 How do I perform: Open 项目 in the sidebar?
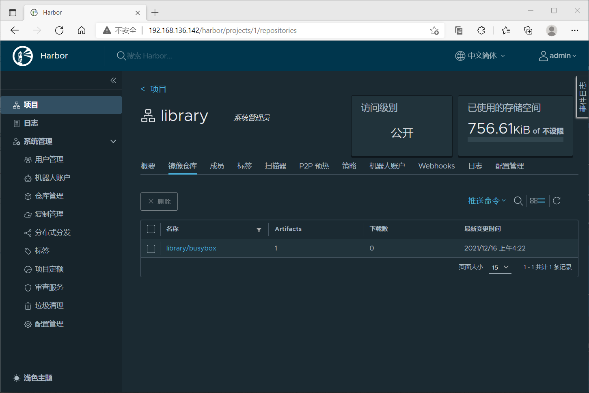pos(61,105)
